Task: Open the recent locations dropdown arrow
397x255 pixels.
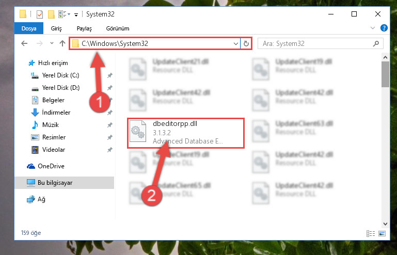Action: coord(52,43)
